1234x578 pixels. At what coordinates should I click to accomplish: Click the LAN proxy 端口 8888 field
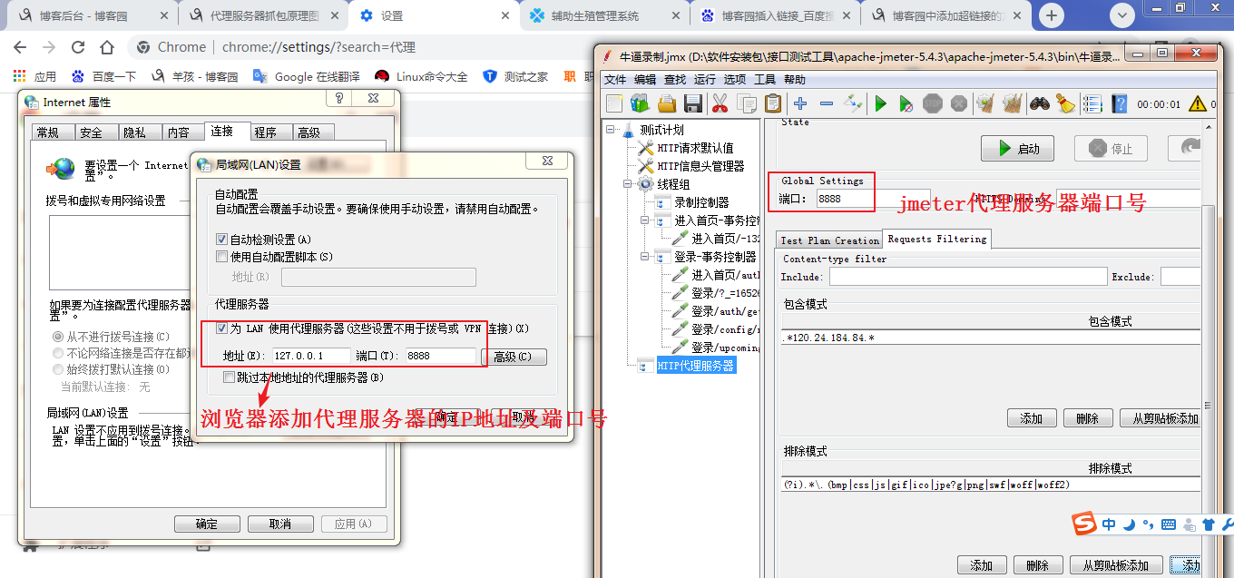440,357
